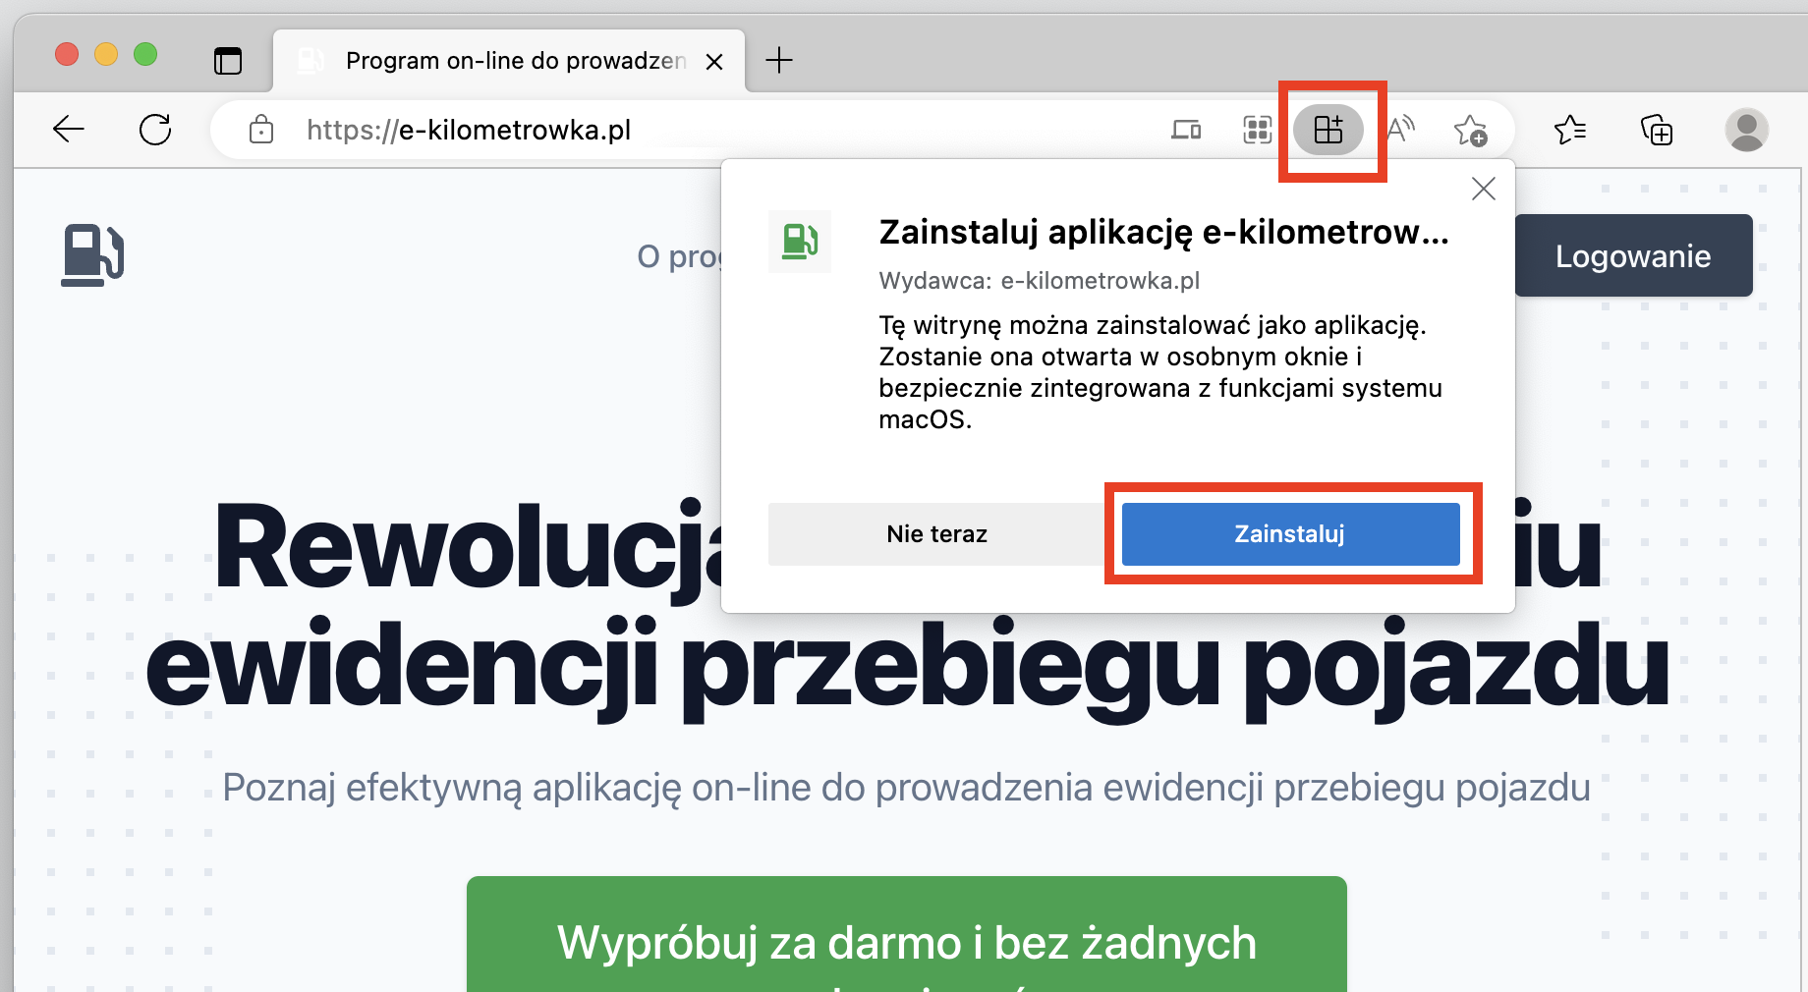Click the send to devices icon in the address bar

click(x=1186, y=129)
